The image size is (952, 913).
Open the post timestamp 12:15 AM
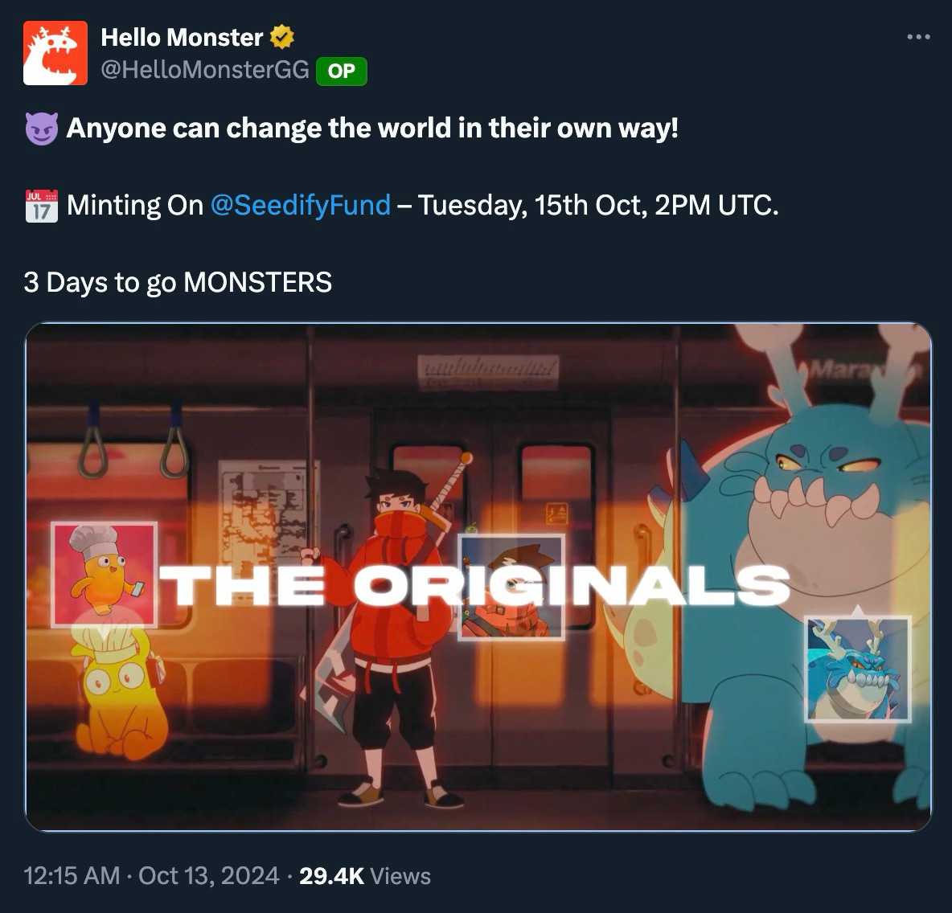[72, 876]
